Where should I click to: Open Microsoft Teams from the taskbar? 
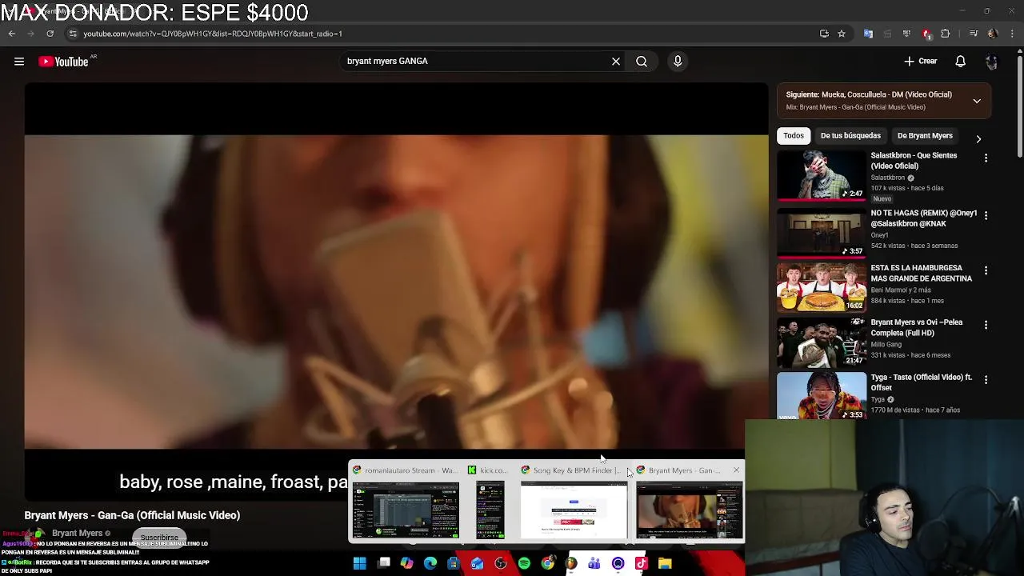click(x=594, y=563)
